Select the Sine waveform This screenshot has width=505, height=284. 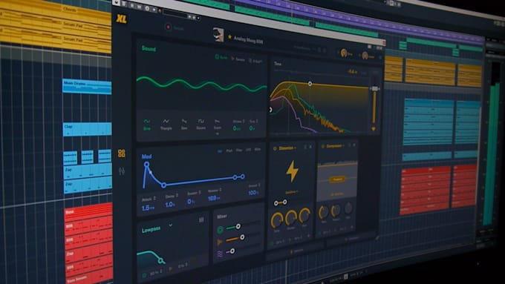(147, 125)
